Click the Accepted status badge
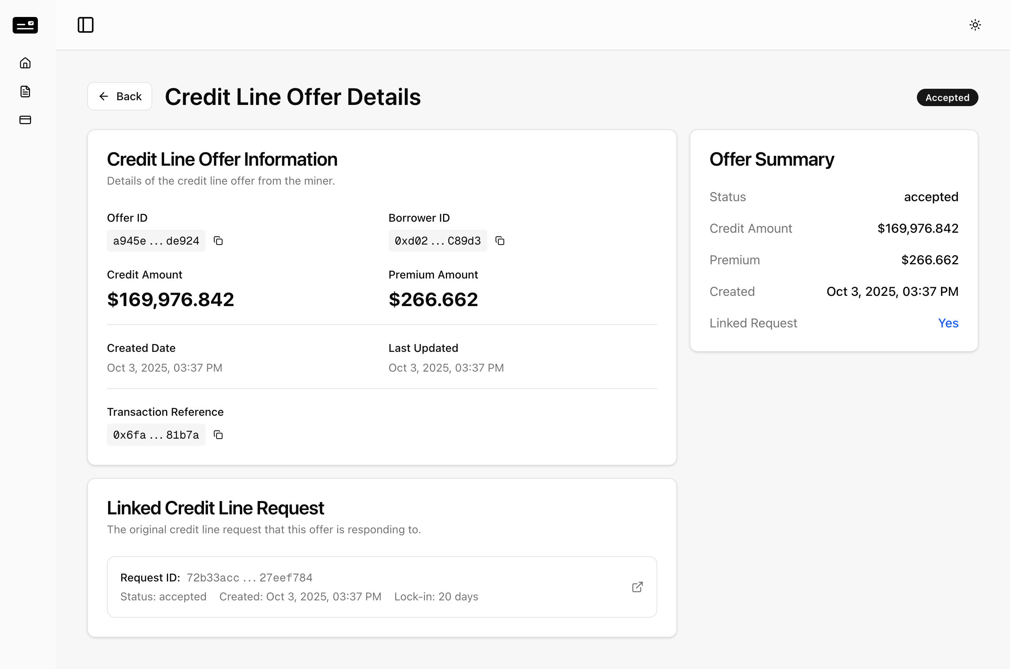This screenshot has width=1010, height=669. (947, 98)
